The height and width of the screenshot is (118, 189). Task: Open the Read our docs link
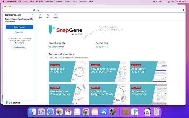click(19, 47)
